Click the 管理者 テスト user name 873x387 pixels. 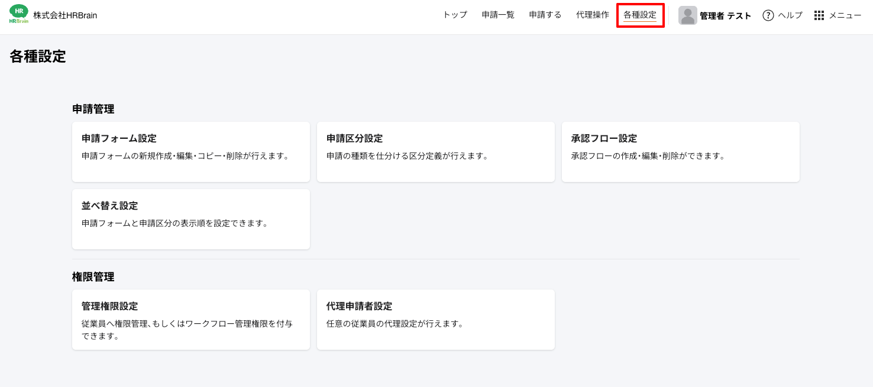(725, 16)
